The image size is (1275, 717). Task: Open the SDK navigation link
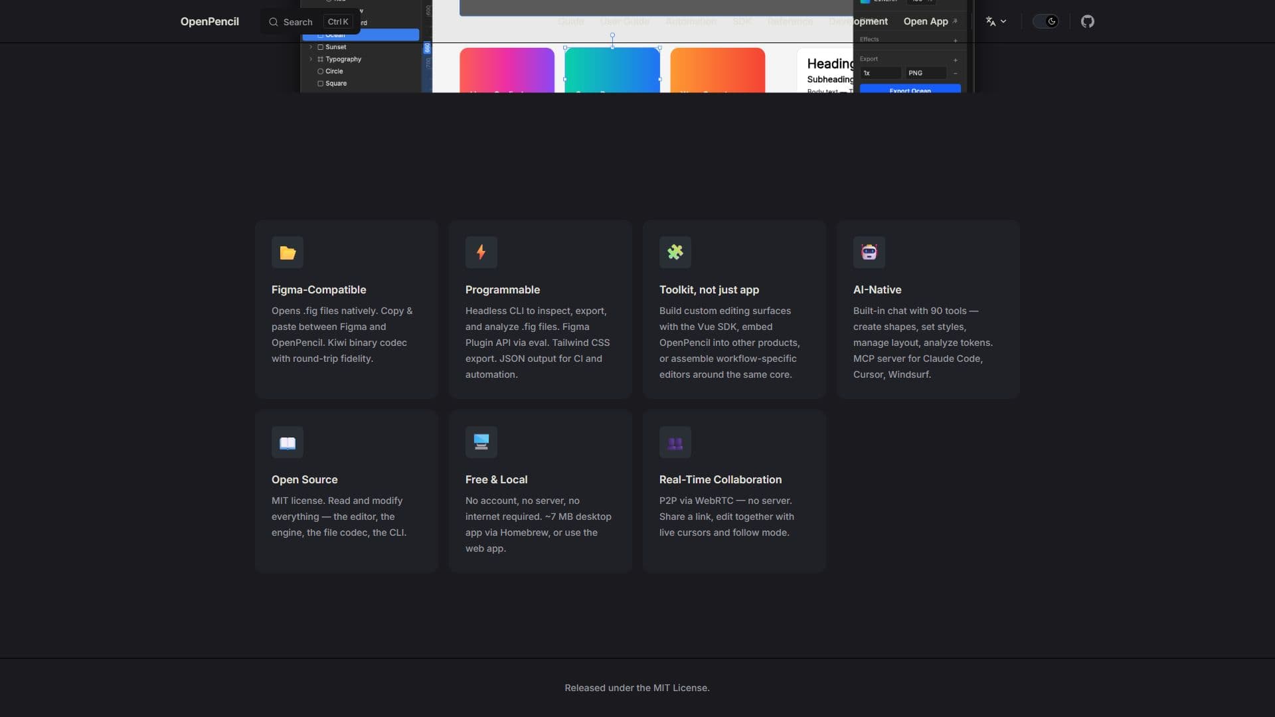pyautogui.click(x=742, y=21)
